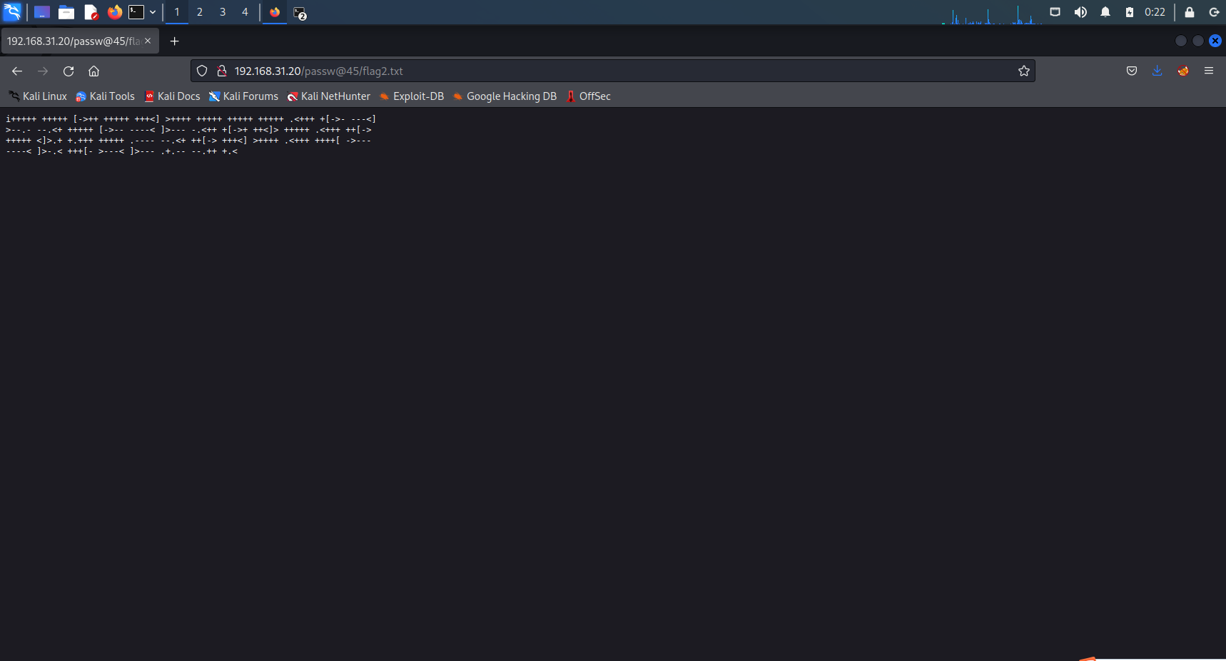This screenshot has width=1226, height=661.
Task: Open the Kali Forums bookmark
Action: click(x=243, y=96)
